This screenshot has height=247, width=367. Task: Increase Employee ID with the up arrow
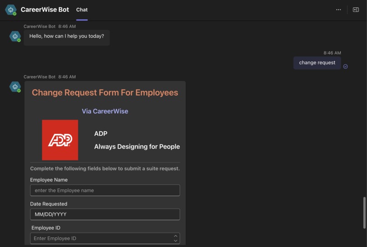click(x=176, y=236)
